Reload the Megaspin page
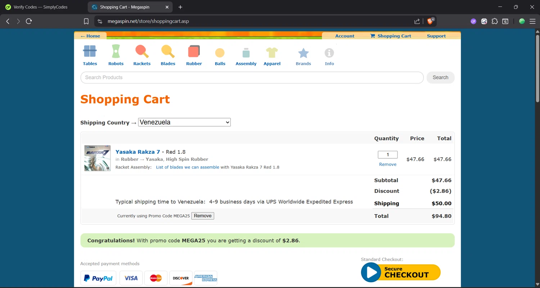540x288 pixels. tap(29, 21)
